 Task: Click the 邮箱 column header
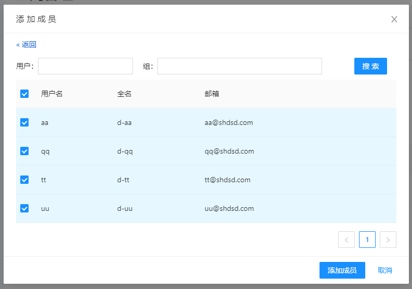[x=212, y=94]
